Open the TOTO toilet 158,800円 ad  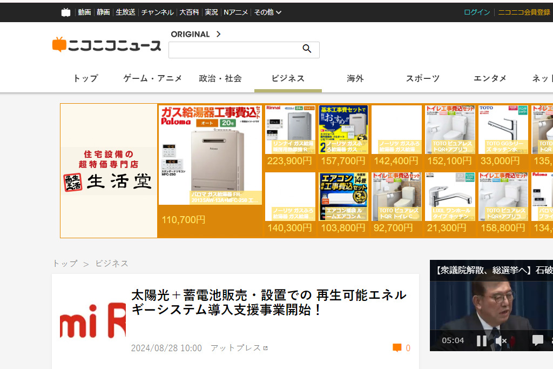(x=503, y=203)
